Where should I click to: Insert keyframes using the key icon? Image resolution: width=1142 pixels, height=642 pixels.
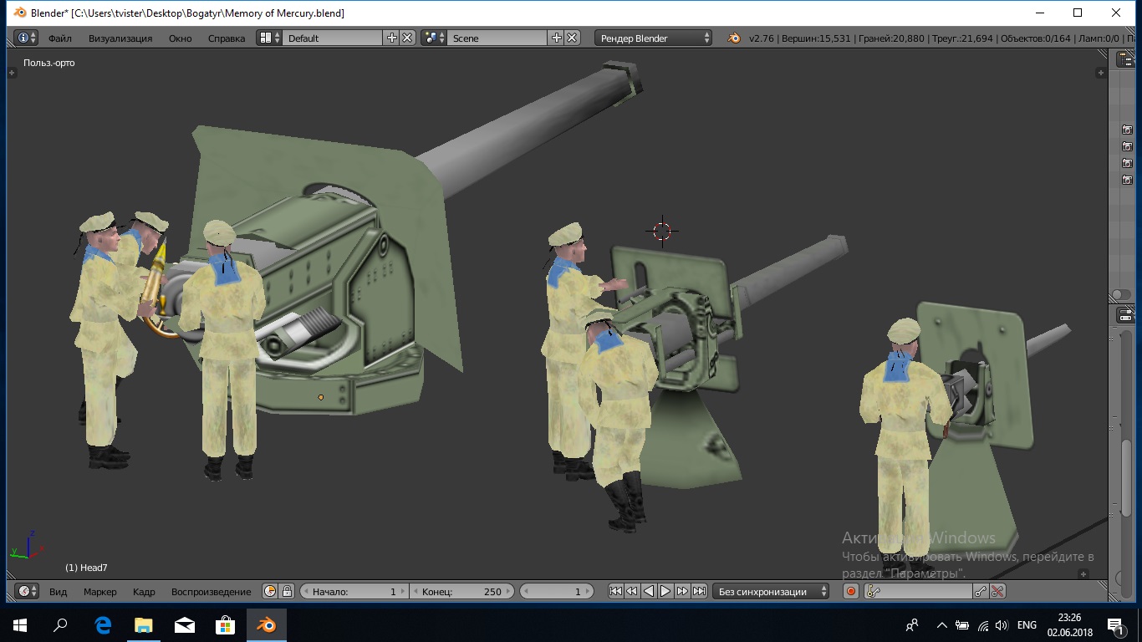tap(981, 591)
